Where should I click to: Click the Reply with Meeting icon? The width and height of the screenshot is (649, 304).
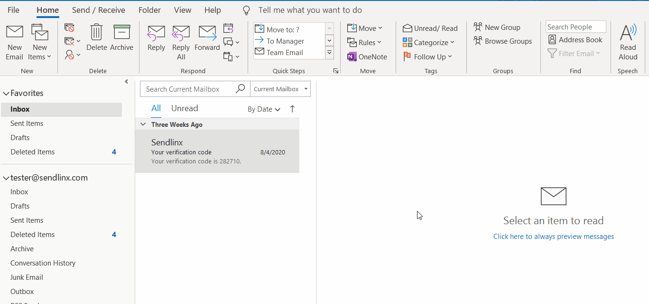[x=228, y=28]
